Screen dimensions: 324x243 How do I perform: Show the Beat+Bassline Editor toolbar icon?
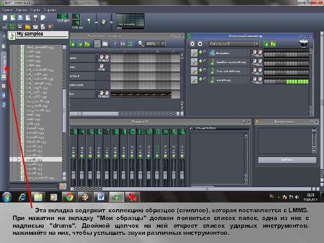tap(12, 27)
